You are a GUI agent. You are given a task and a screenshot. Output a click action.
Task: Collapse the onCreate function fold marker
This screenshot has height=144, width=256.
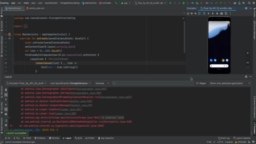(x=13, y=39)
